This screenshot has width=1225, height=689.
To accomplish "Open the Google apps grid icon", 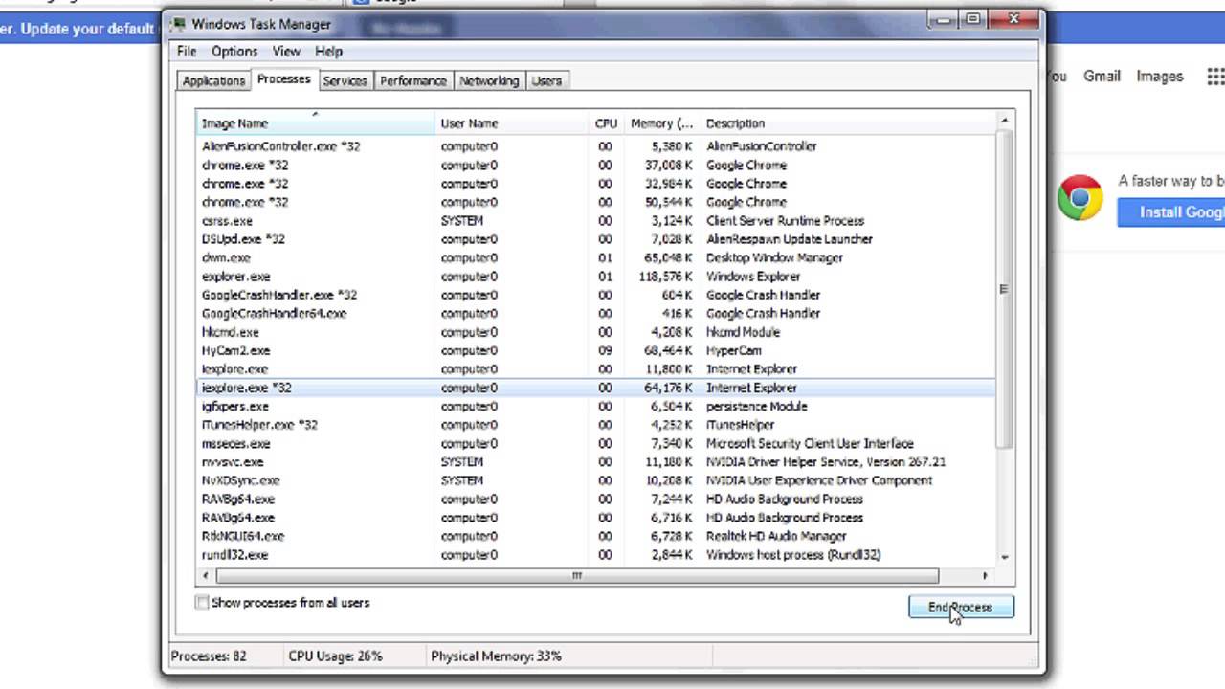I will [1215, 77].
